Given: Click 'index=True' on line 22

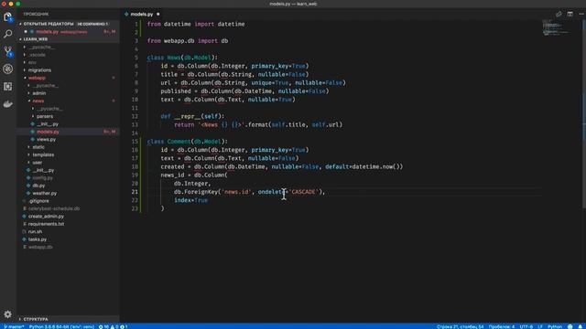Looking at the screenshot, I should pos(190,200).
